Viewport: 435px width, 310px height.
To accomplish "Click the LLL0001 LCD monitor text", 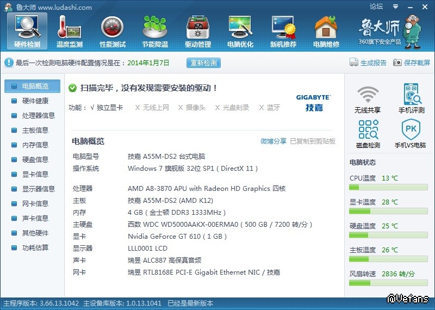I will point(147,248).
